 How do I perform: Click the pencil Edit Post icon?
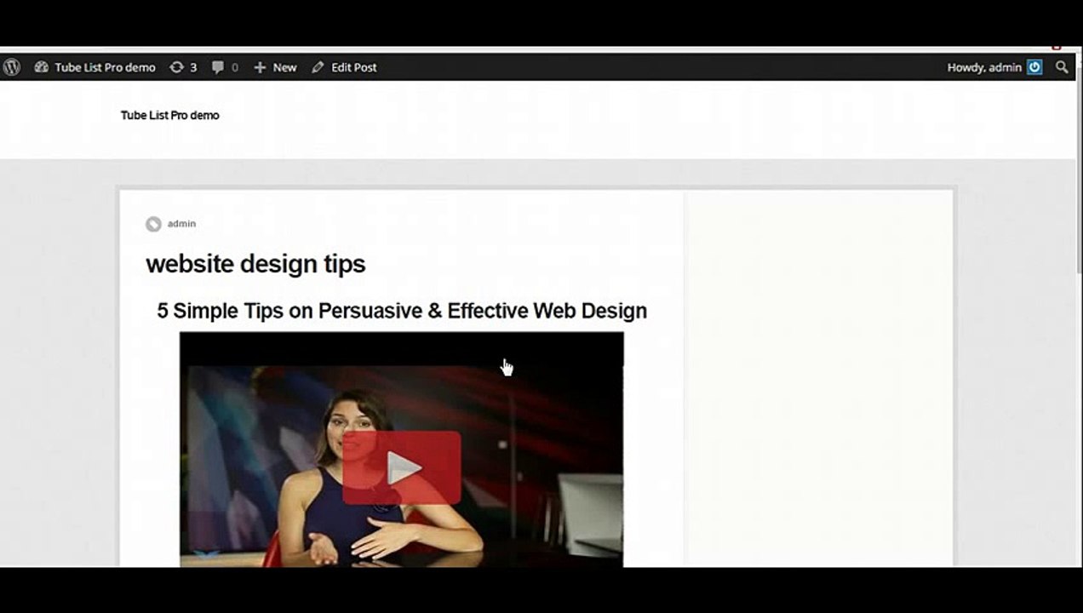tap(318, 67)
